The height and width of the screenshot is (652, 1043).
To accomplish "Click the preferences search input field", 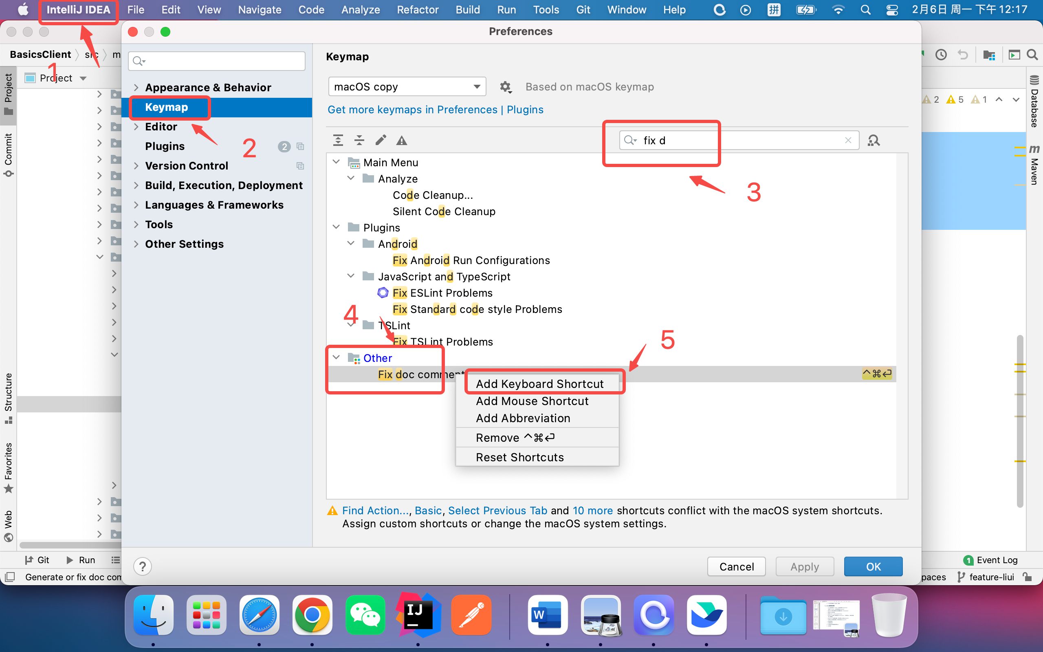I will coord(217,61).
